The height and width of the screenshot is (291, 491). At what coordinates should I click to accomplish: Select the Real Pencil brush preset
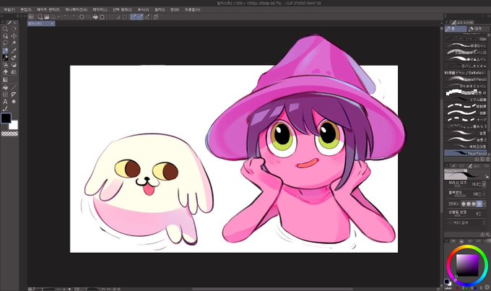coord(466,153)
